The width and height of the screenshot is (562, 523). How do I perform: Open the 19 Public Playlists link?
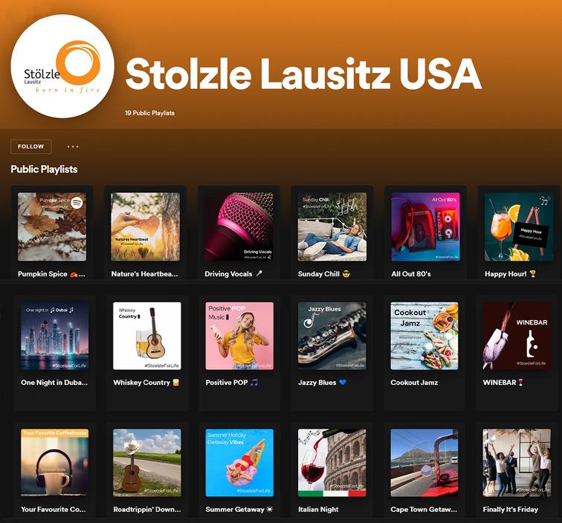coord(149,113)
